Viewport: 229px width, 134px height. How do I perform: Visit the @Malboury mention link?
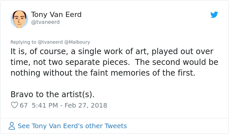pos(78,42)
